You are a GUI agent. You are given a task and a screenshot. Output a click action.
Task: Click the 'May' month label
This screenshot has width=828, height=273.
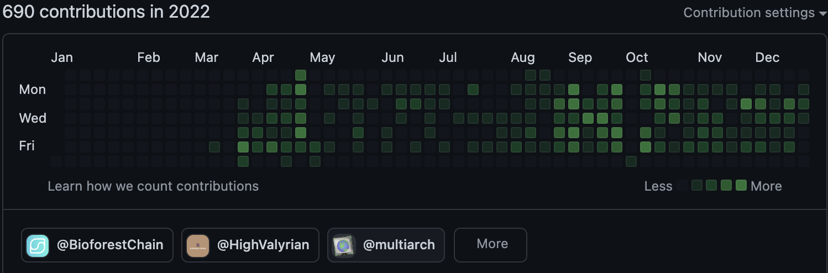click(x=322, y=57)
